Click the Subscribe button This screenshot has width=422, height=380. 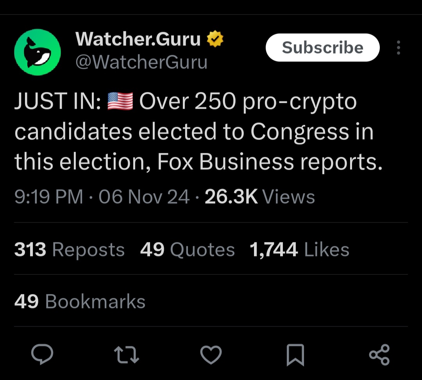[322, 48]
